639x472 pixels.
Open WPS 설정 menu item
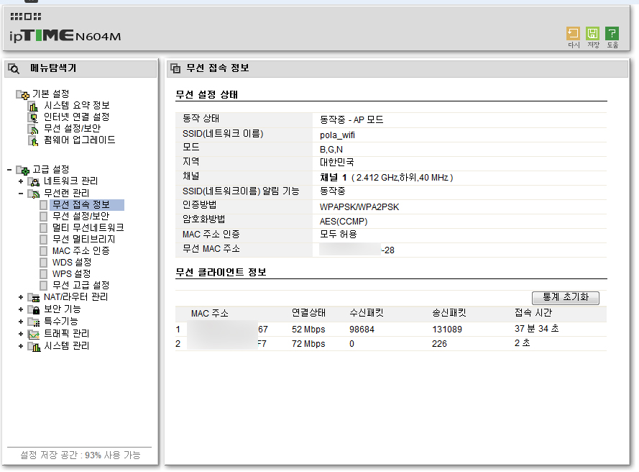[72, 273]
